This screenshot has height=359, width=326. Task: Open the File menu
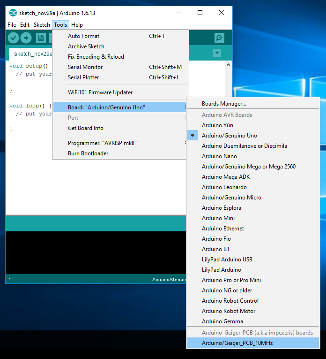pyautogui.click(x=12, y=25)
